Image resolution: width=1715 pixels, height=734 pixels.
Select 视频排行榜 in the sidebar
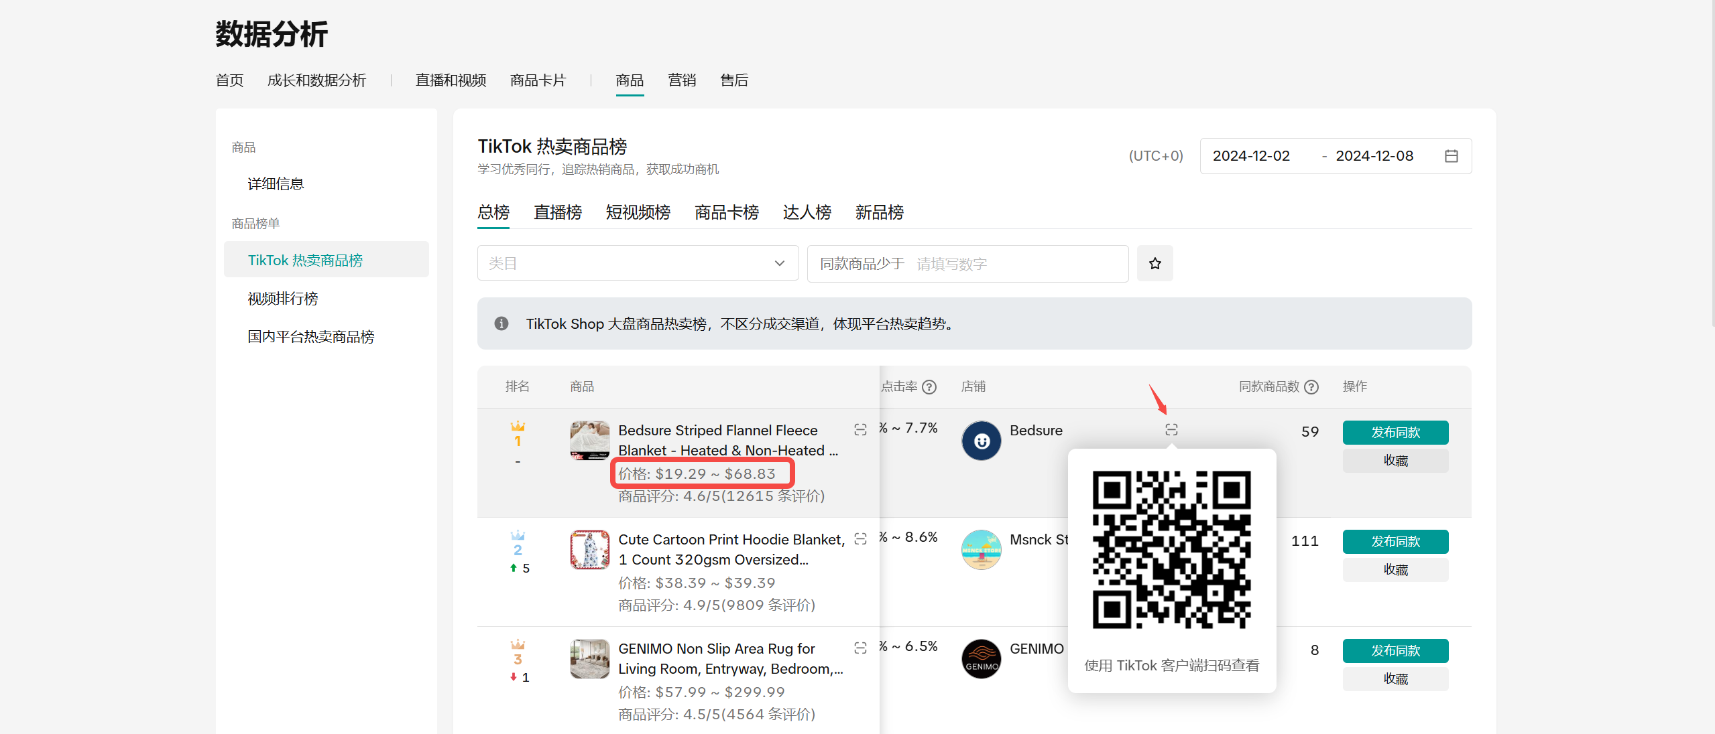[x=282, y=299]
